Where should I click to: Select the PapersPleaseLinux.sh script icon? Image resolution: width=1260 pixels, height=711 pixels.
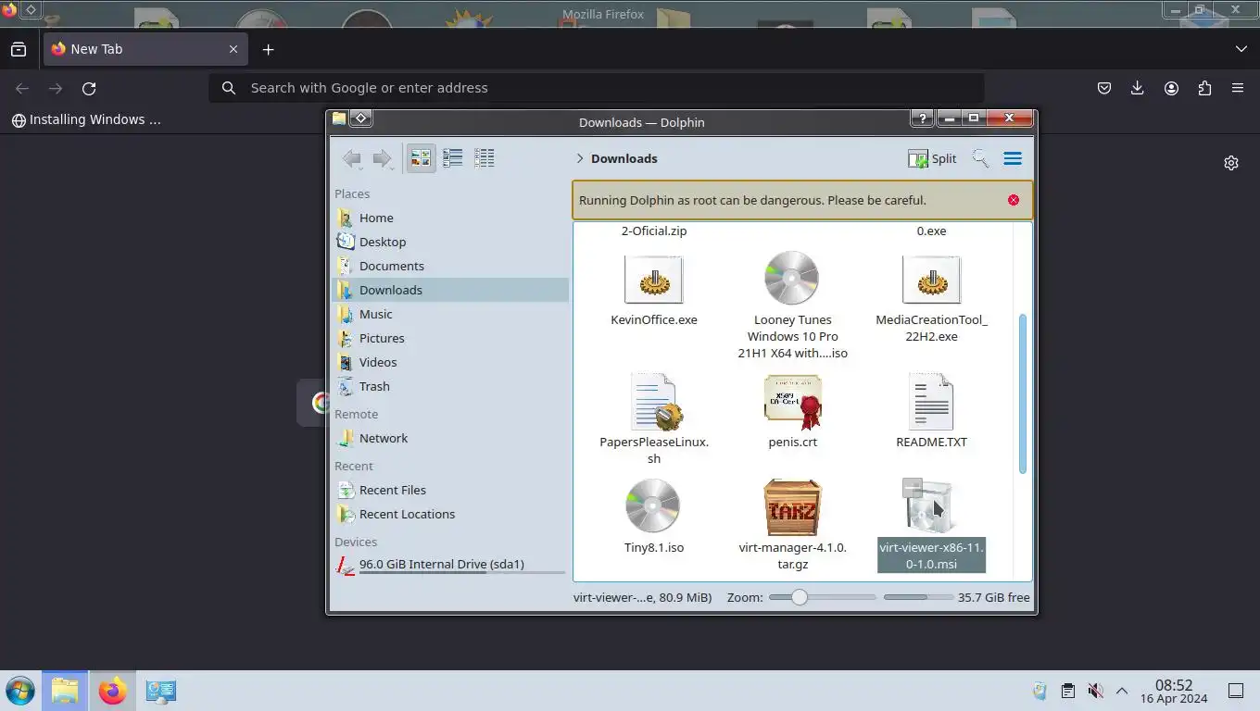(654, 402)
